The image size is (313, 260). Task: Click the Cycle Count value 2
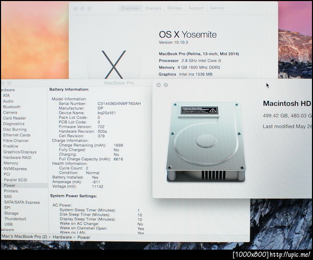click(x=87, y=168)
